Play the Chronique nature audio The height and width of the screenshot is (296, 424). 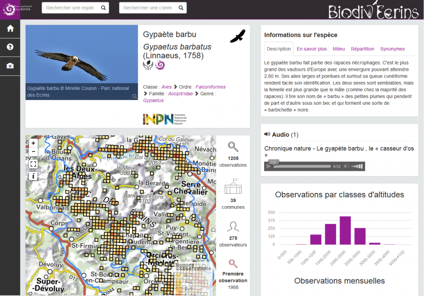pos(269,166)
